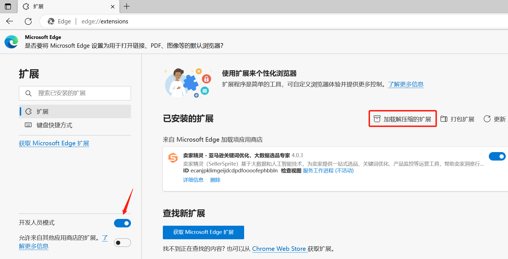Screen dimensions: 508x259
Task: Enable 允许来自其他应用商店的扩展 switch
Action: (x=122, y=243)
